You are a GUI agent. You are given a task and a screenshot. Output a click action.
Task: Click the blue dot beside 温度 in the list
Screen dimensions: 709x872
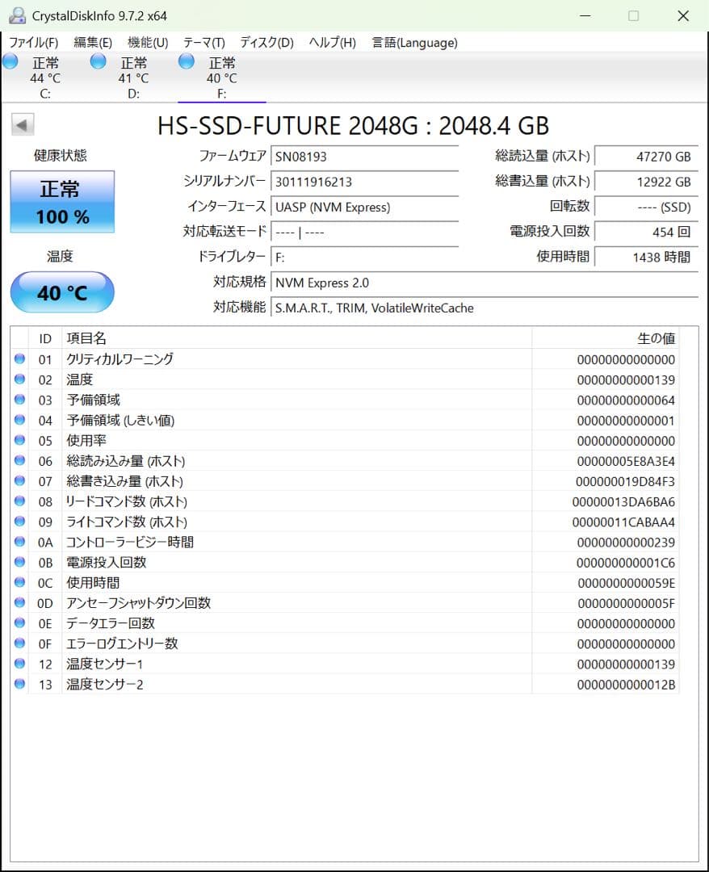coord(19,379)
